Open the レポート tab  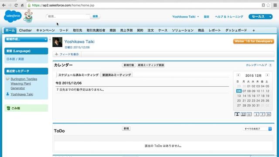(215, 31)
